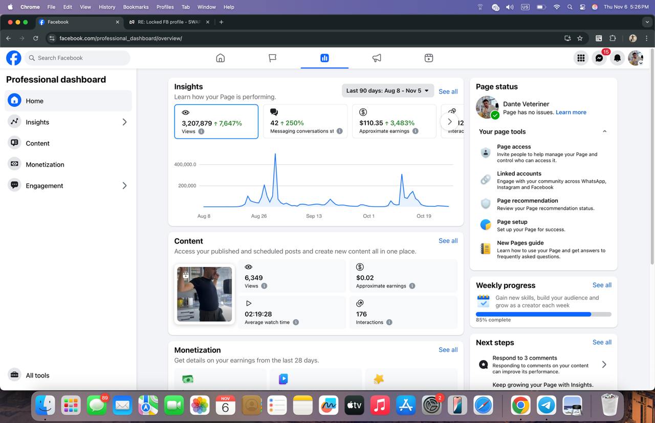
Task: Click info icon next to $0.02 Approximate earnings
Action: (x=412, y=286)
